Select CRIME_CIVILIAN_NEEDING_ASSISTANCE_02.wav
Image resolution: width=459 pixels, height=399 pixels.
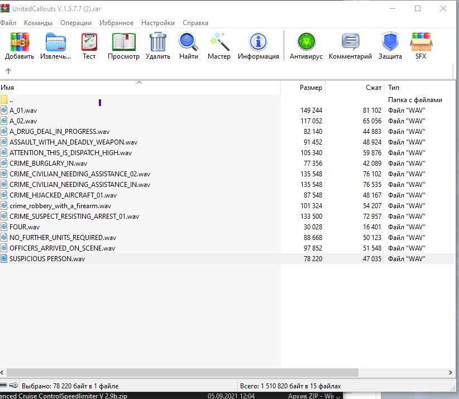[x=80, y=174]
